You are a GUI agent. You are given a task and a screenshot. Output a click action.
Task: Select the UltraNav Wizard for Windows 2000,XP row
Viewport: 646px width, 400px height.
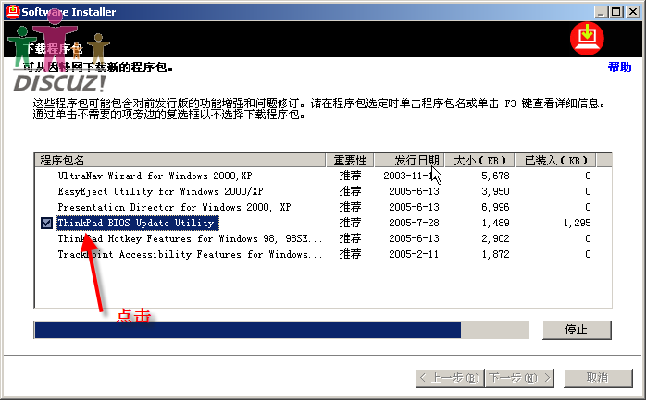[x=154, y=176]
